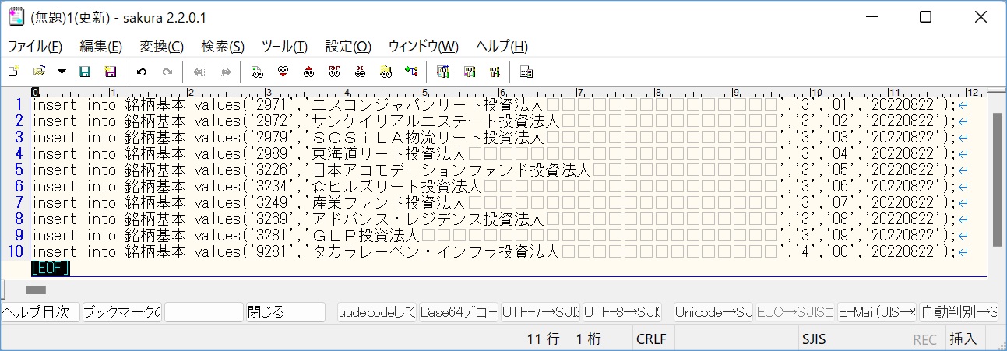
Task: Click the E-Mail(JIS→SJIS) conversion button
Action: (x=877, y=312)
